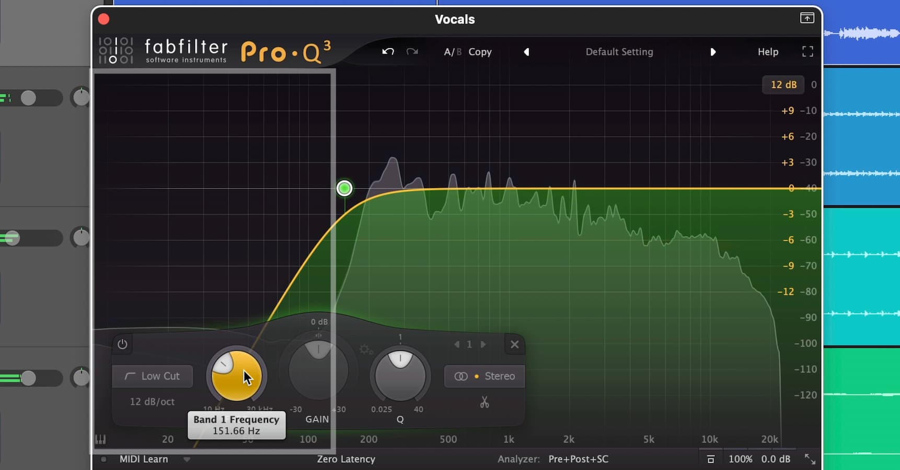
Task: Open the Analyzer Pre+Post+SC settings
Action: [578, 459]
